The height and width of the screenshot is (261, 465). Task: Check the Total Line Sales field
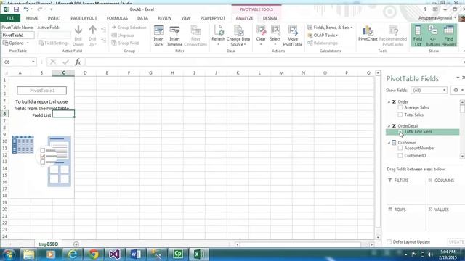[400, 132]
